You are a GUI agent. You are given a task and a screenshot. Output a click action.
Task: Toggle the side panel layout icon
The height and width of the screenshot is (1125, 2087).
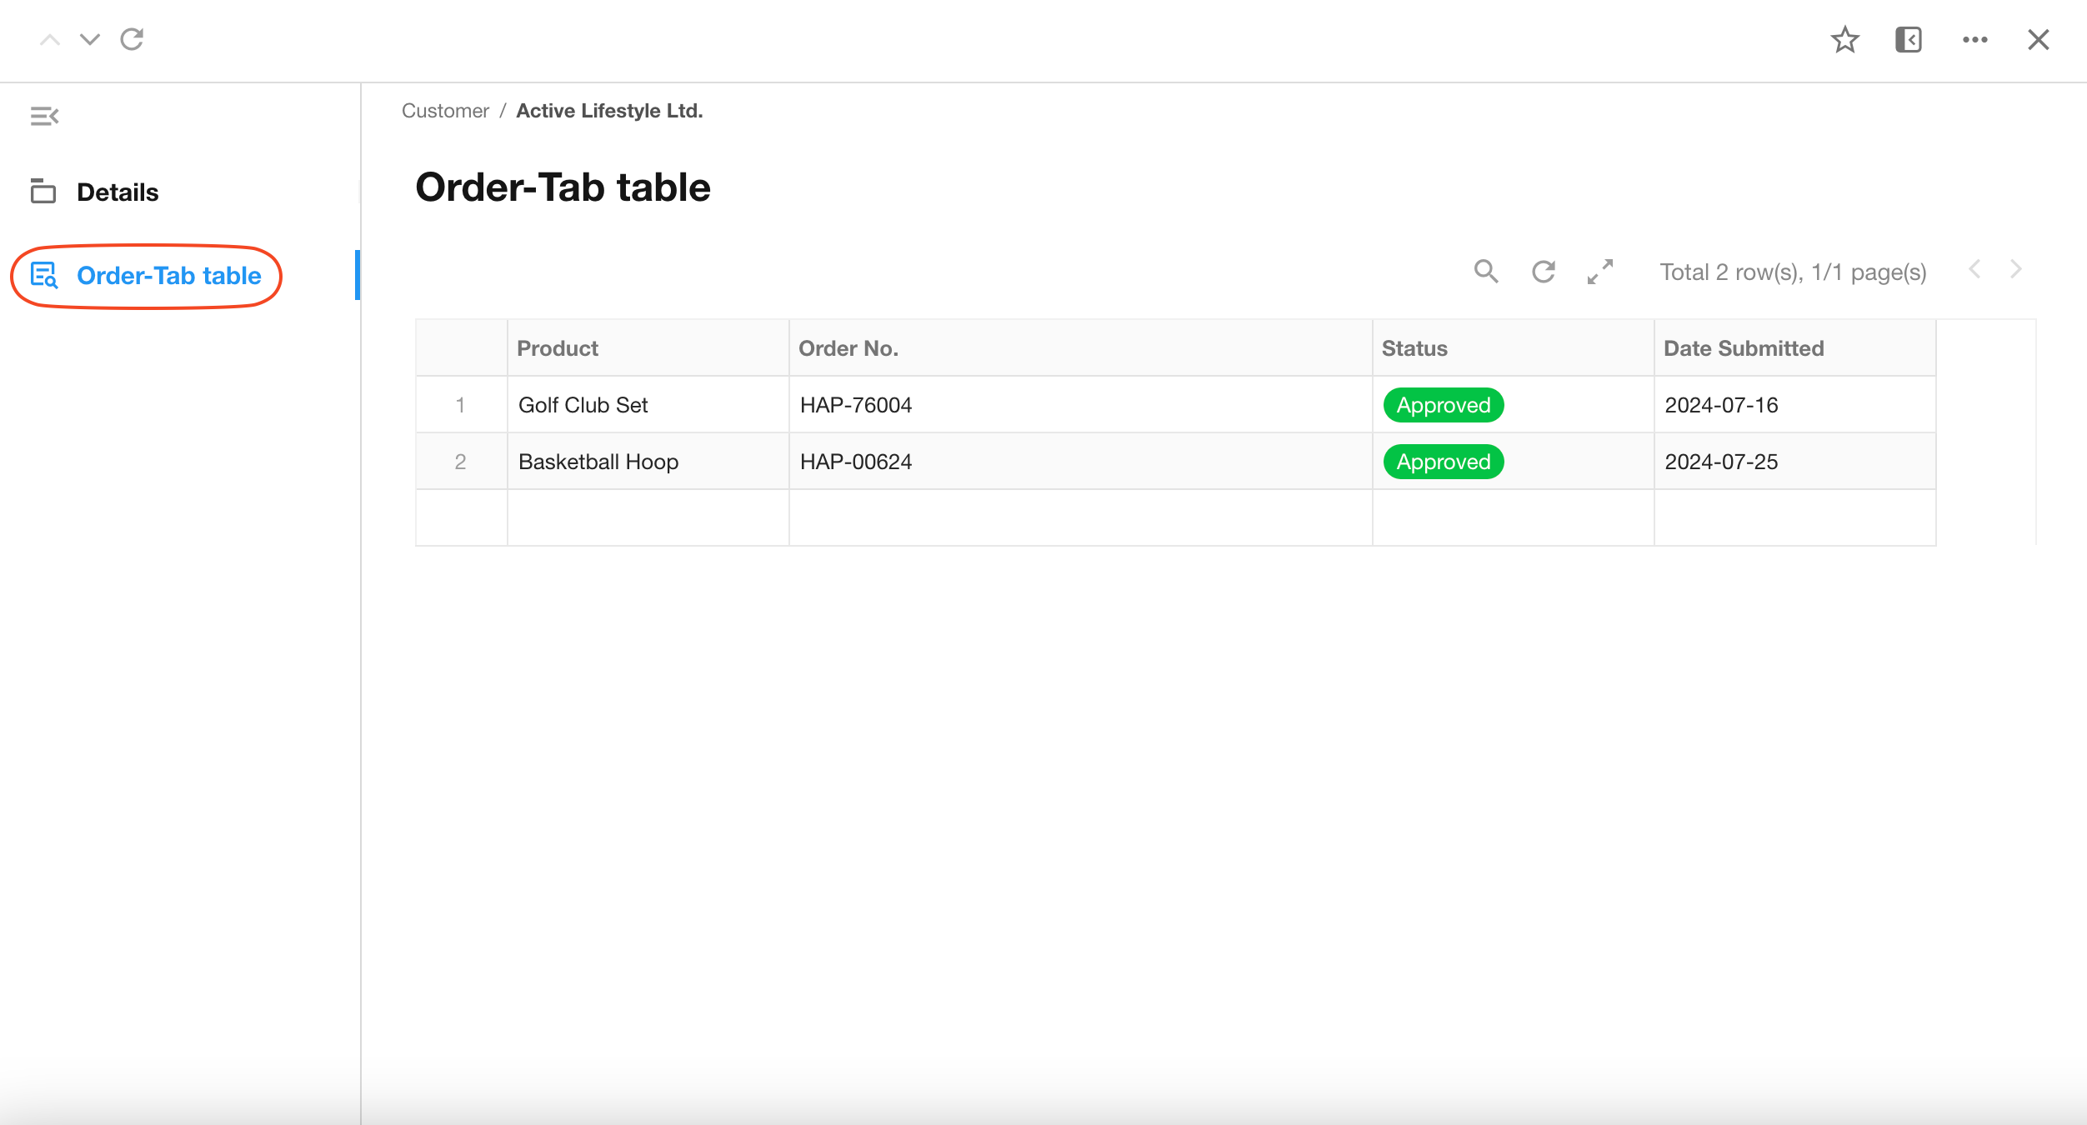coord(1908,40)
